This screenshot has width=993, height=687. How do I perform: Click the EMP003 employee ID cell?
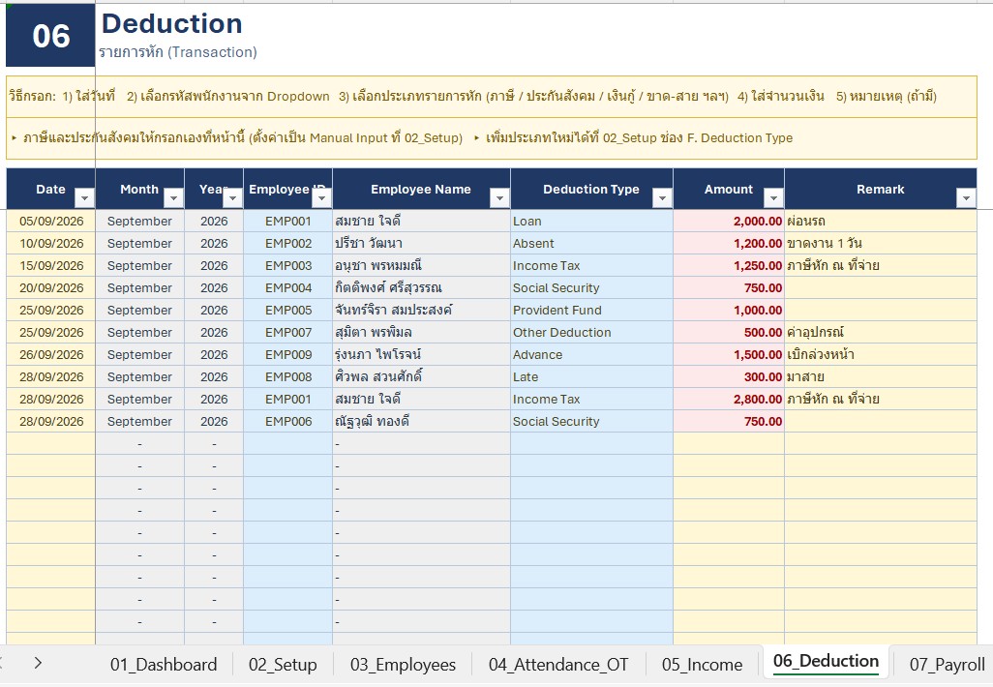pyautogui.click(x=288, y=265)
